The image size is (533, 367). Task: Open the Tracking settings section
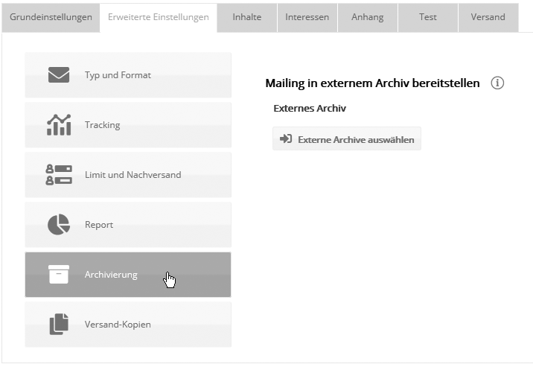(x=103, y=125)
